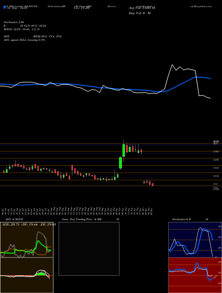
Task: Click the 14.56 price axis label
Action: tap(216, 160)
